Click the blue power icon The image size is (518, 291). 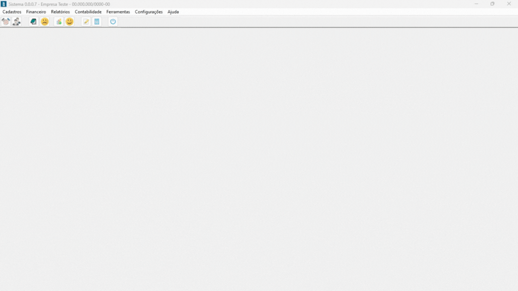point(113,22)
